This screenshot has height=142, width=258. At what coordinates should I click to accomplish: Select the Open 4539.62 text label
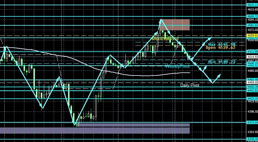(x=221, y=48)
